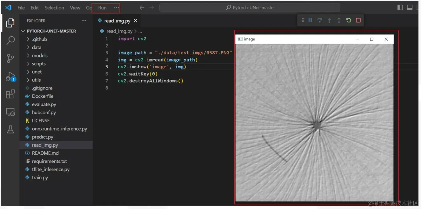The height and width of the screenshot is (209, 421).
Task: Open the Search view in activity bar
Action: 10,40
